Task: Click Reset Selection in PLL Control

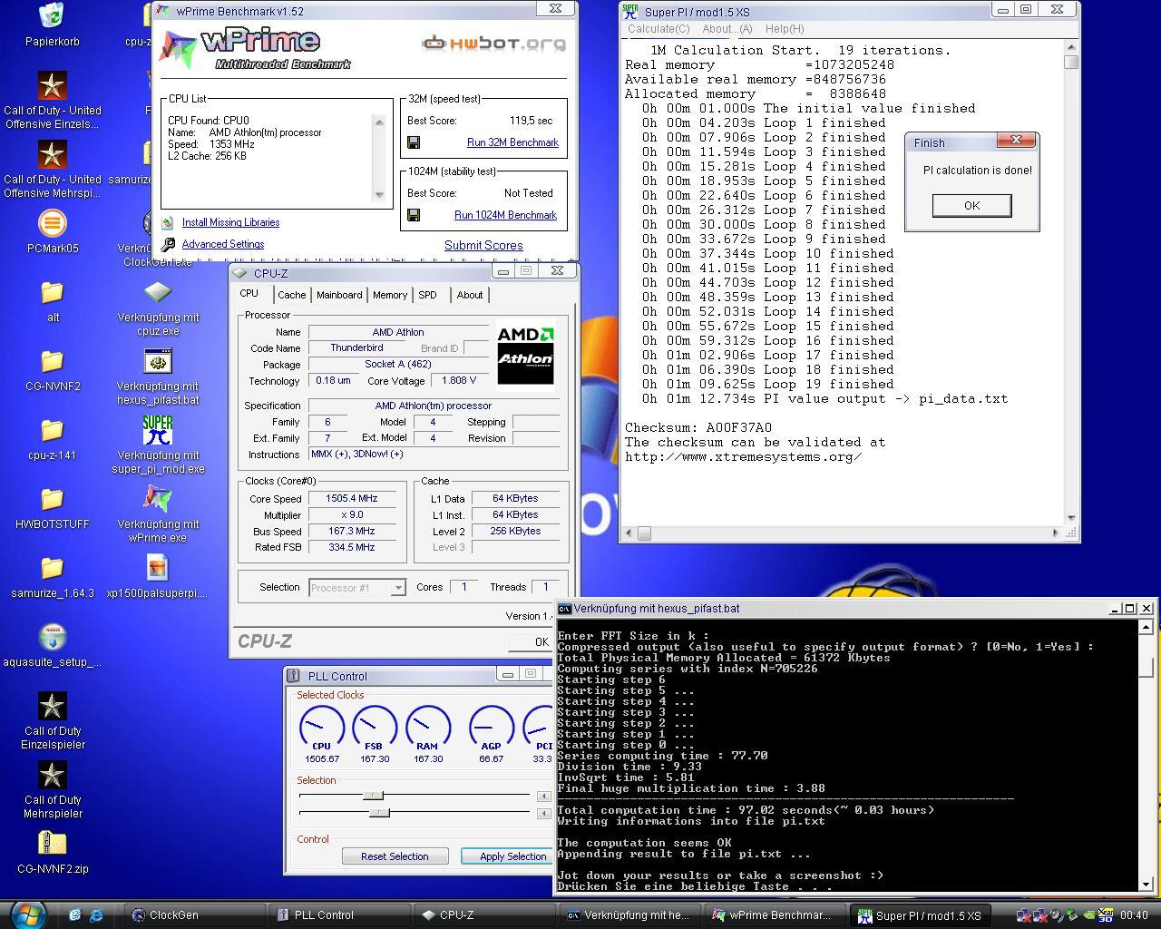Action: 395,856
